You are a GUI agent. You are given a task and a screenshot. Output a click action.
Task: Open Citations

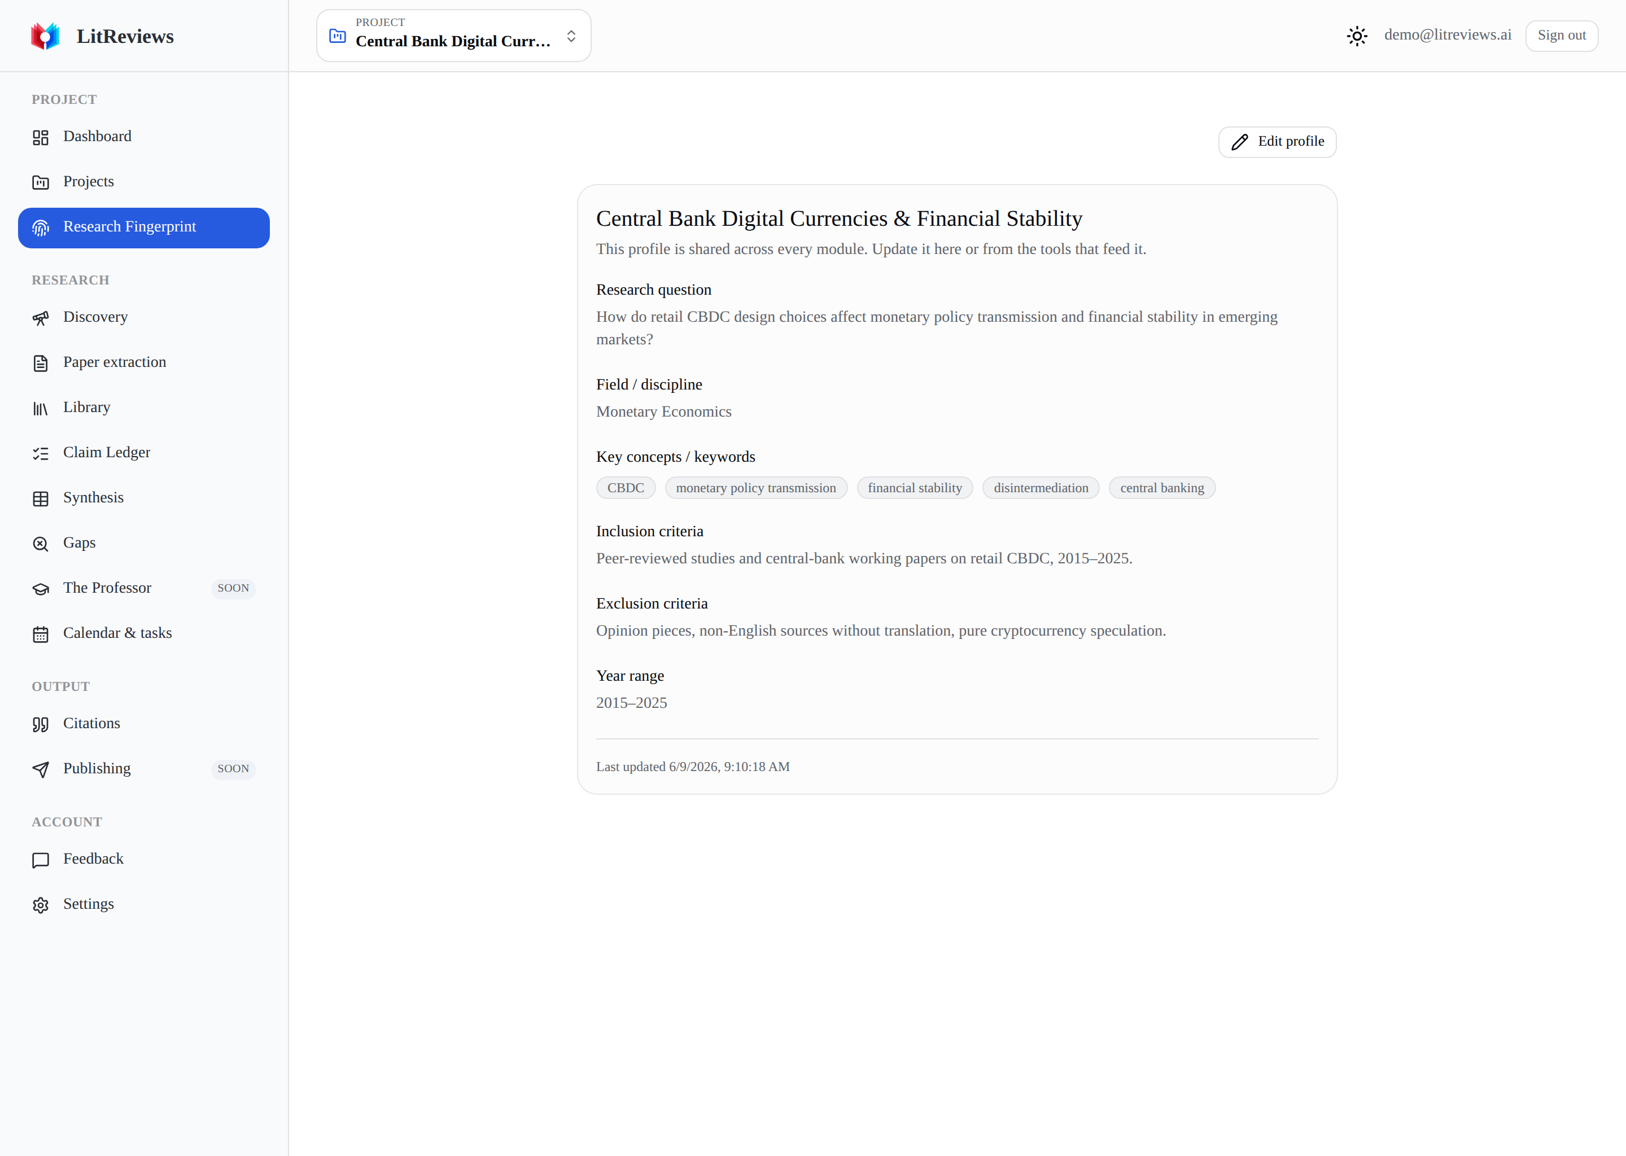click(144, 724)
